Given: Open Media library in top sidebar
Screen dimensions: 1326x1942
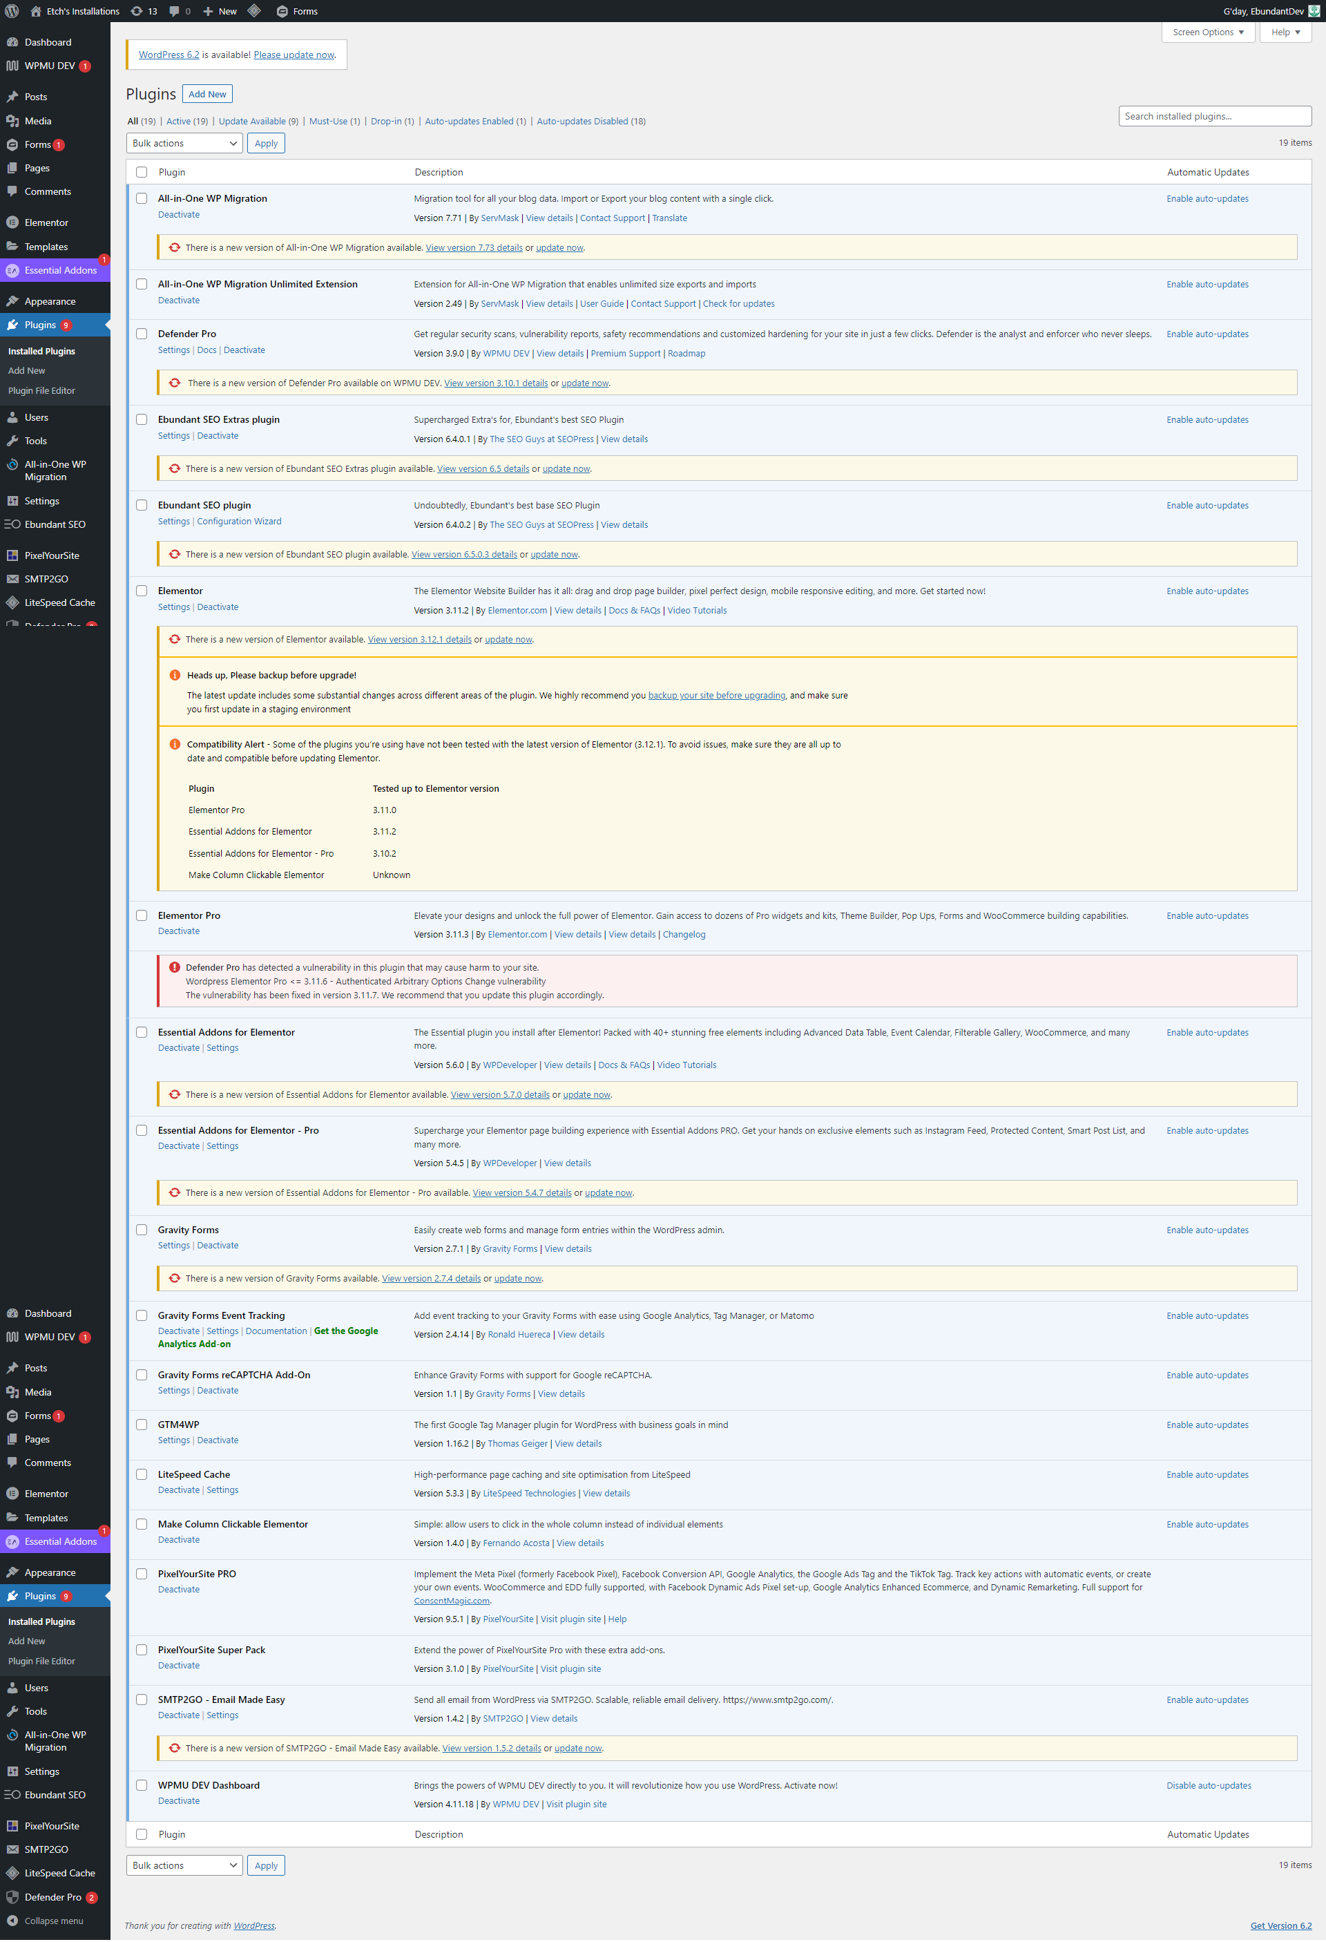Looking at the screenshot, I should tap(37, 121).
